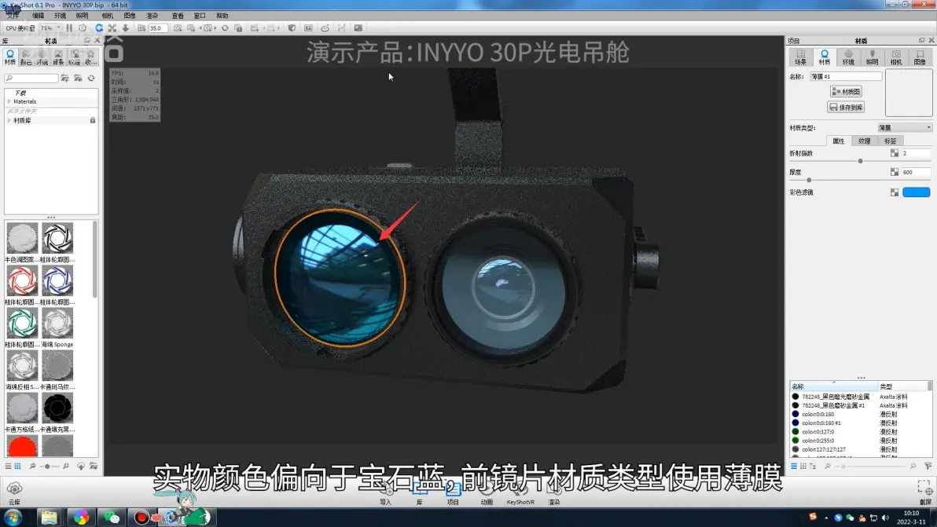
Task: Click the dolly down-arrow icon in toolbar
Action: [126, 28]
